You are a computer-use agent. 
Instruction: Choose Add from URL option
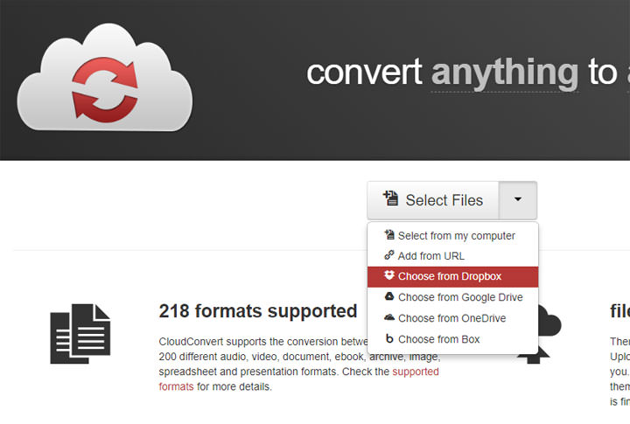[453, 256]
